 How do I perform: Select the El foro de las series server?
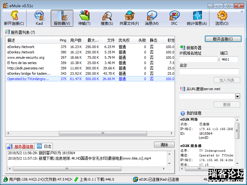pyautogui.click(x=90, y=63)
